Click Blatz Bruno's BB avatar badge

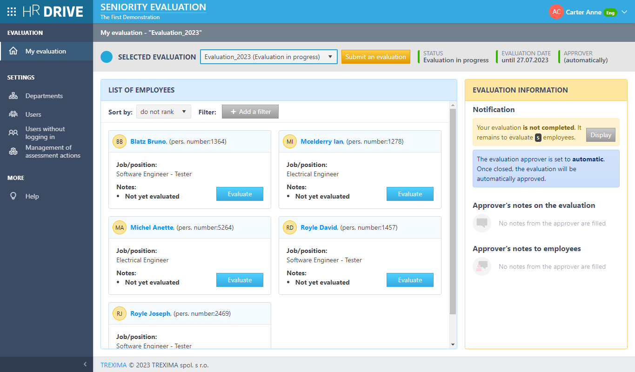(119, 141)
